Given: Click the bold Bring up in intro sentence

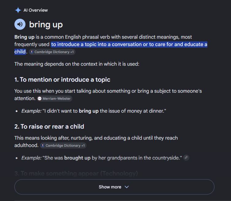Looking at the screenshot, I should coord(25,37).
